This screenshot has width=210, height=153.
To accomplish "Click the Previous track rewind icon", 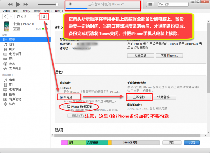I will pos(10,5).
